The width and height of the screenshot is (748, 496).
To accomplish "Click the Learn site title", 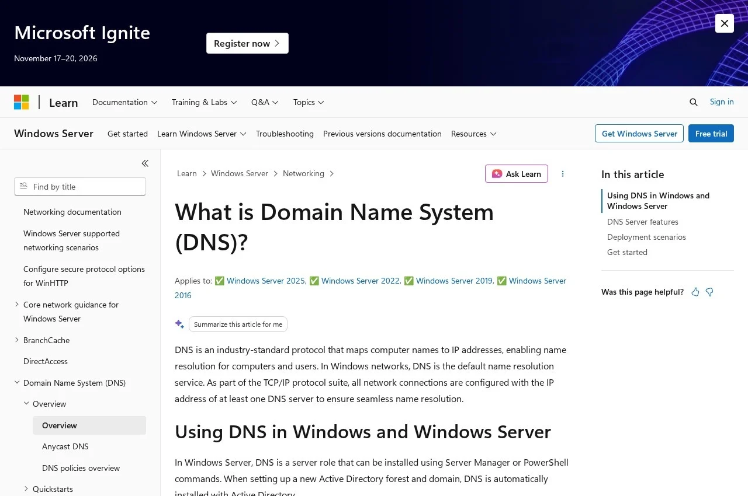I will tap(63, 103).
